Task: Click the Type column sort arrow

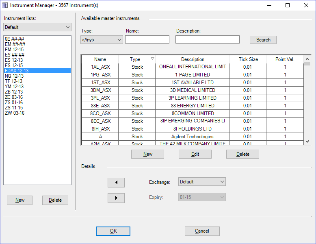Action: coord(152,59)
